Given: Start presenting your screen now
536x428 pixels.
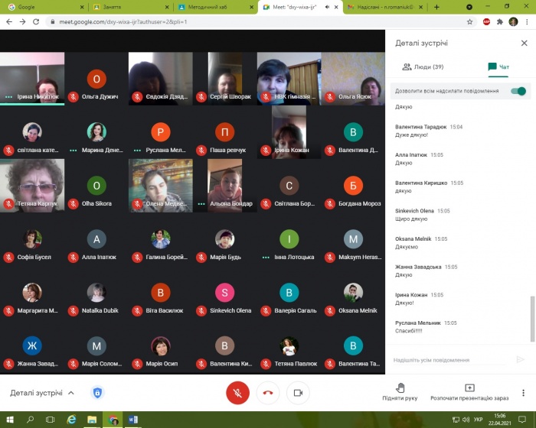Looking at the screenshot, I should point(469,388).
